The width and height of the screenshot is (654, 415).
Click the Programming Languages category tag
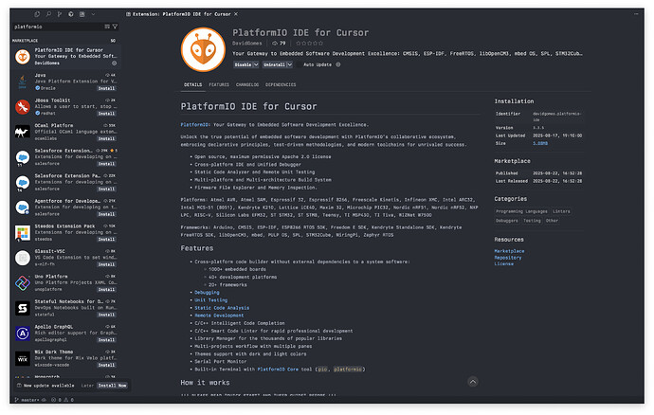tap(522, 211)
